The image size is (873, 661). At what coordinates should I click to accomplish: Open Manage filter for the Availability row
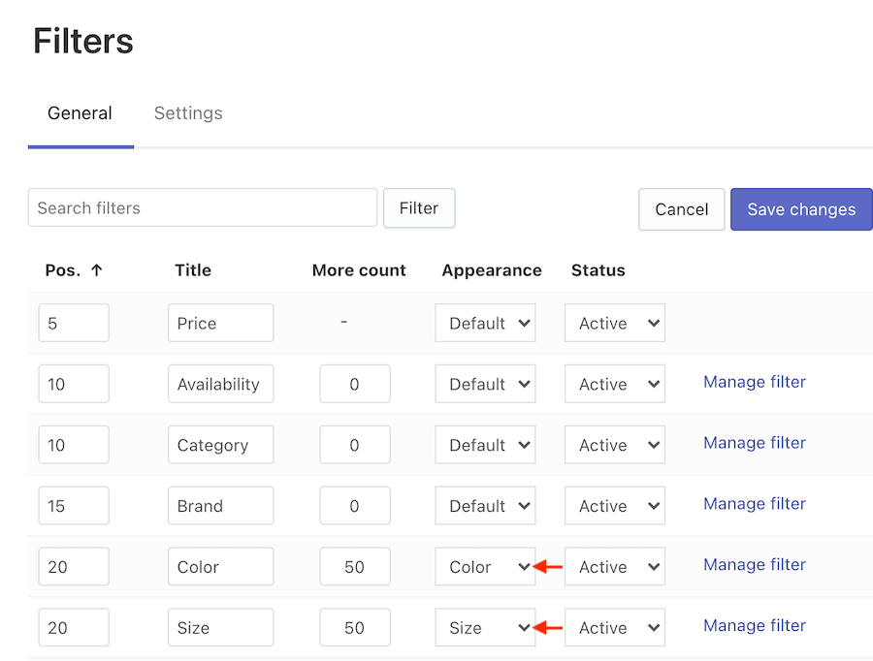[754, 382]
